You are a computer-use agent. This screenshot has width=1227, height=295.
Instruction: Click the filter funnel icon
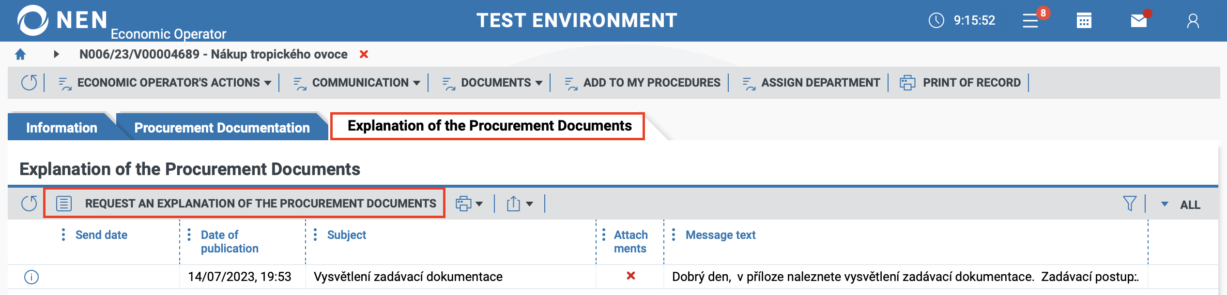[1129, 204]
